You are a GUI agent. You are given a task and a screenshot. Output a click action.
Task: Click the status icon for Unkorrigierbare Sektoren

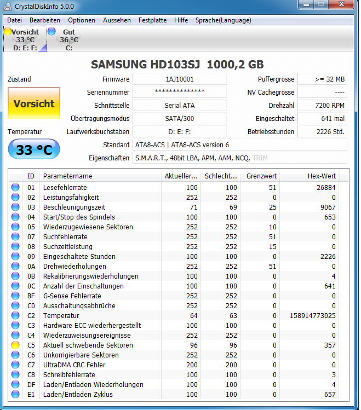click(15, 355)
